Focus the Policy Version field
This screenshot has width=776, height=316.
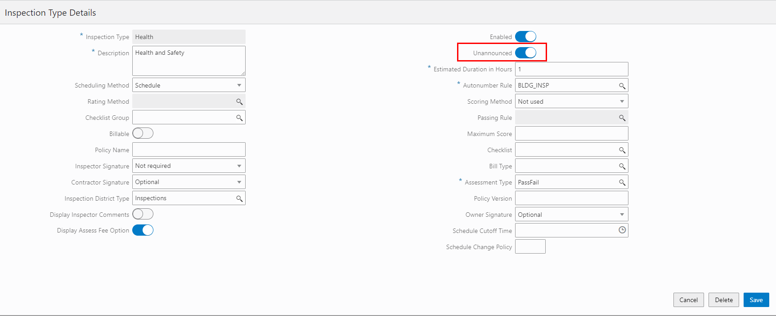(571, 198)
